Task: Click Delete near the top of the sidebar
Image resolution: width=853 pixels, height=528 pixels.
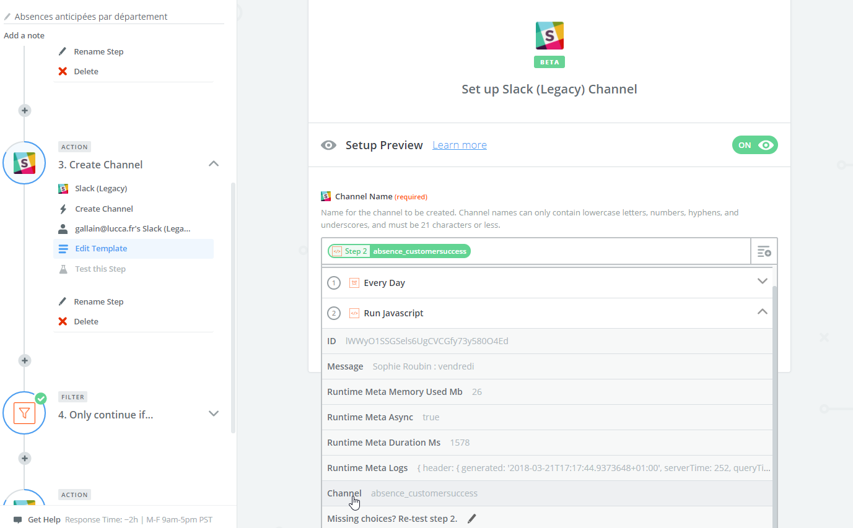Action: (x=86, y=72)
